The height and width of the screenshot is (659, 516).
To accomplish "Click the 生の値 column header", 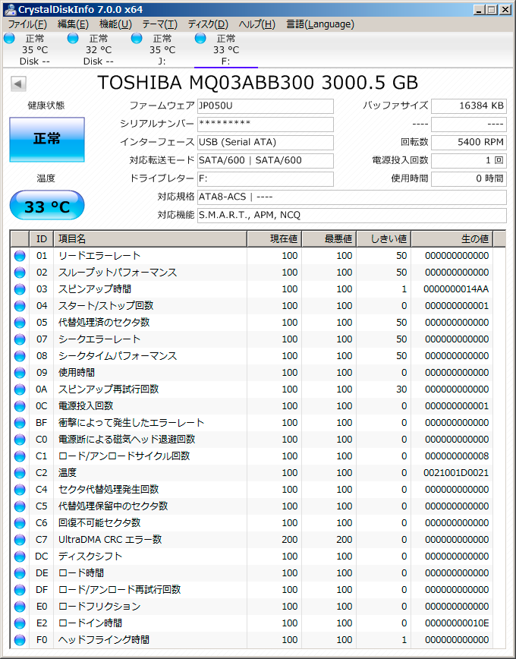I will tap(452, 239).
